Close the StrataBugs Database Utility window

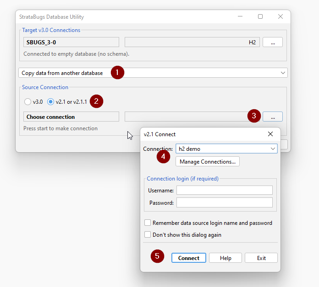pyautogui.click(x=280, y=17)
